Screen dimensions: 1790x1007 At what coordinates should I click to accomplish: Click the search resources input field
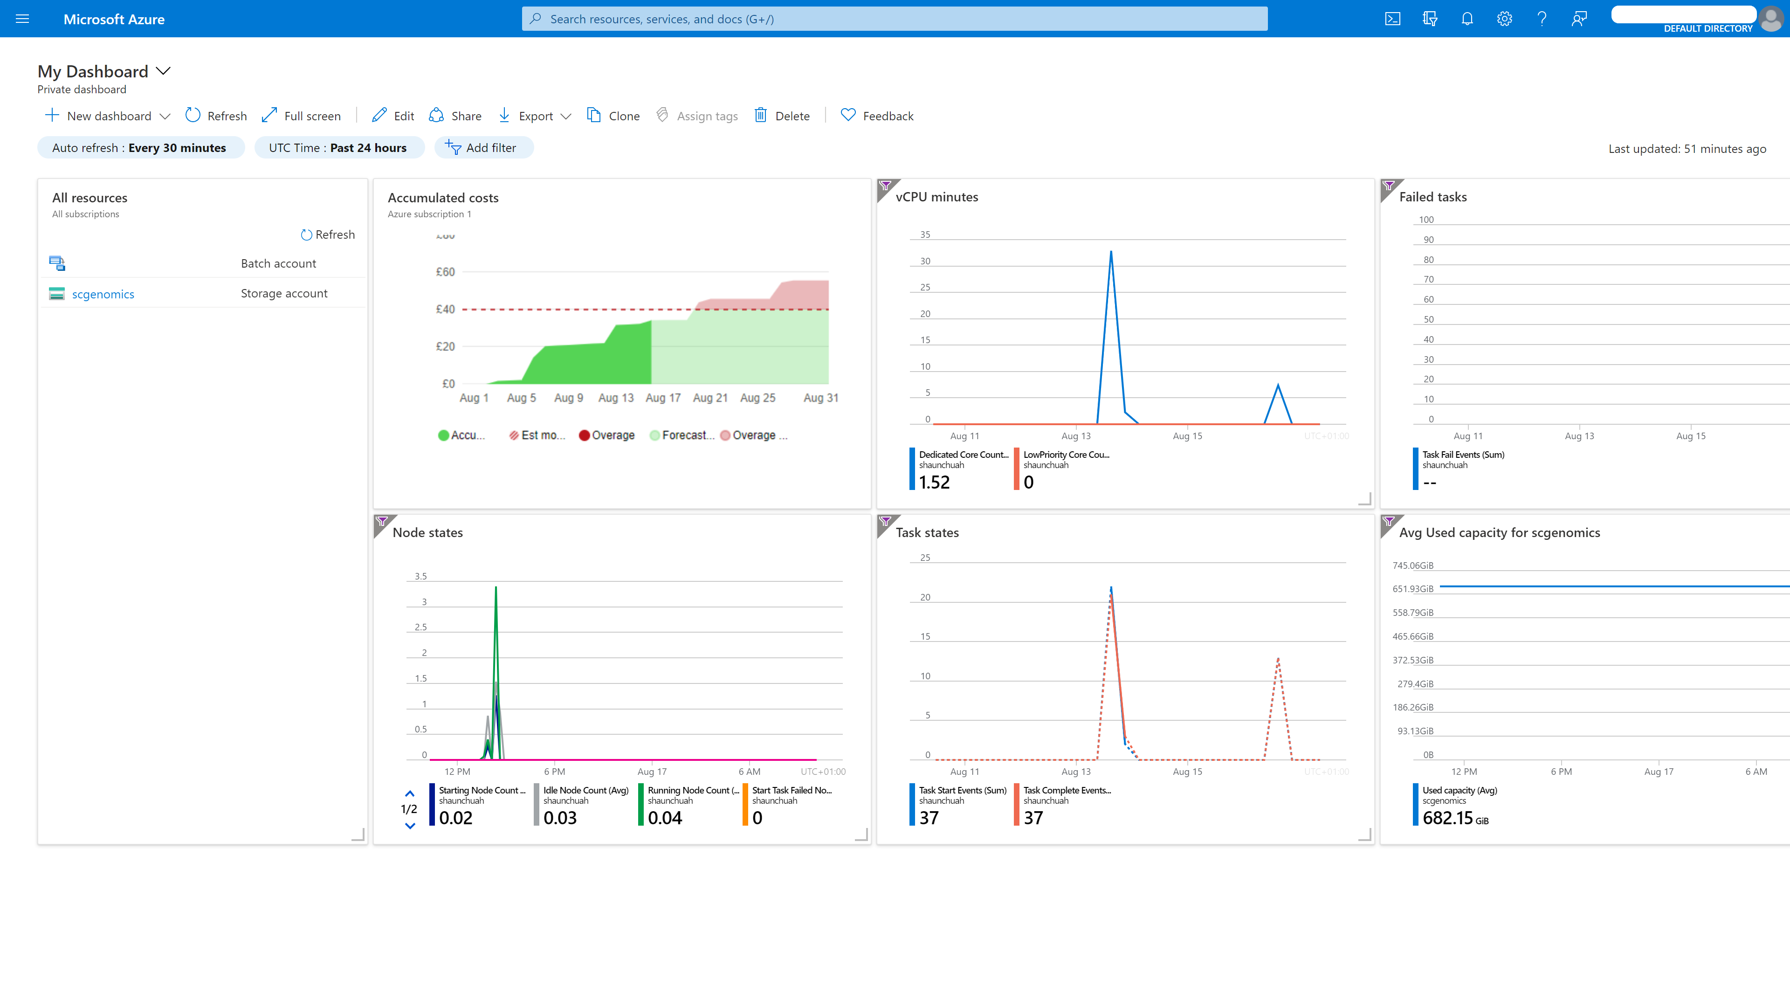click(895, 19)
